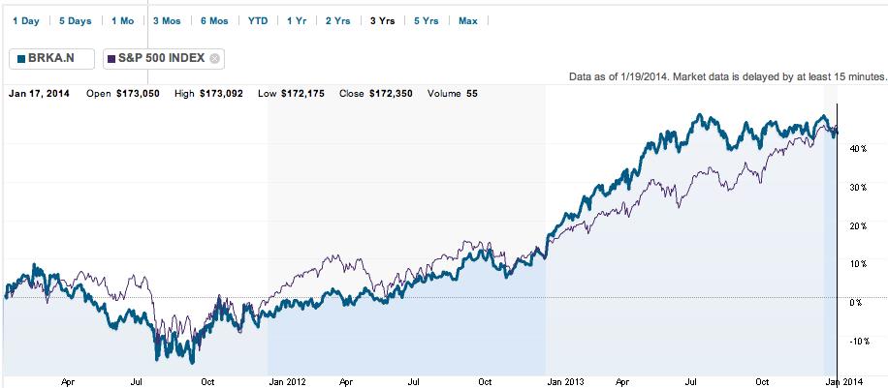View year-to-date with YTD
888x388 pixels.
click(259, 20)
